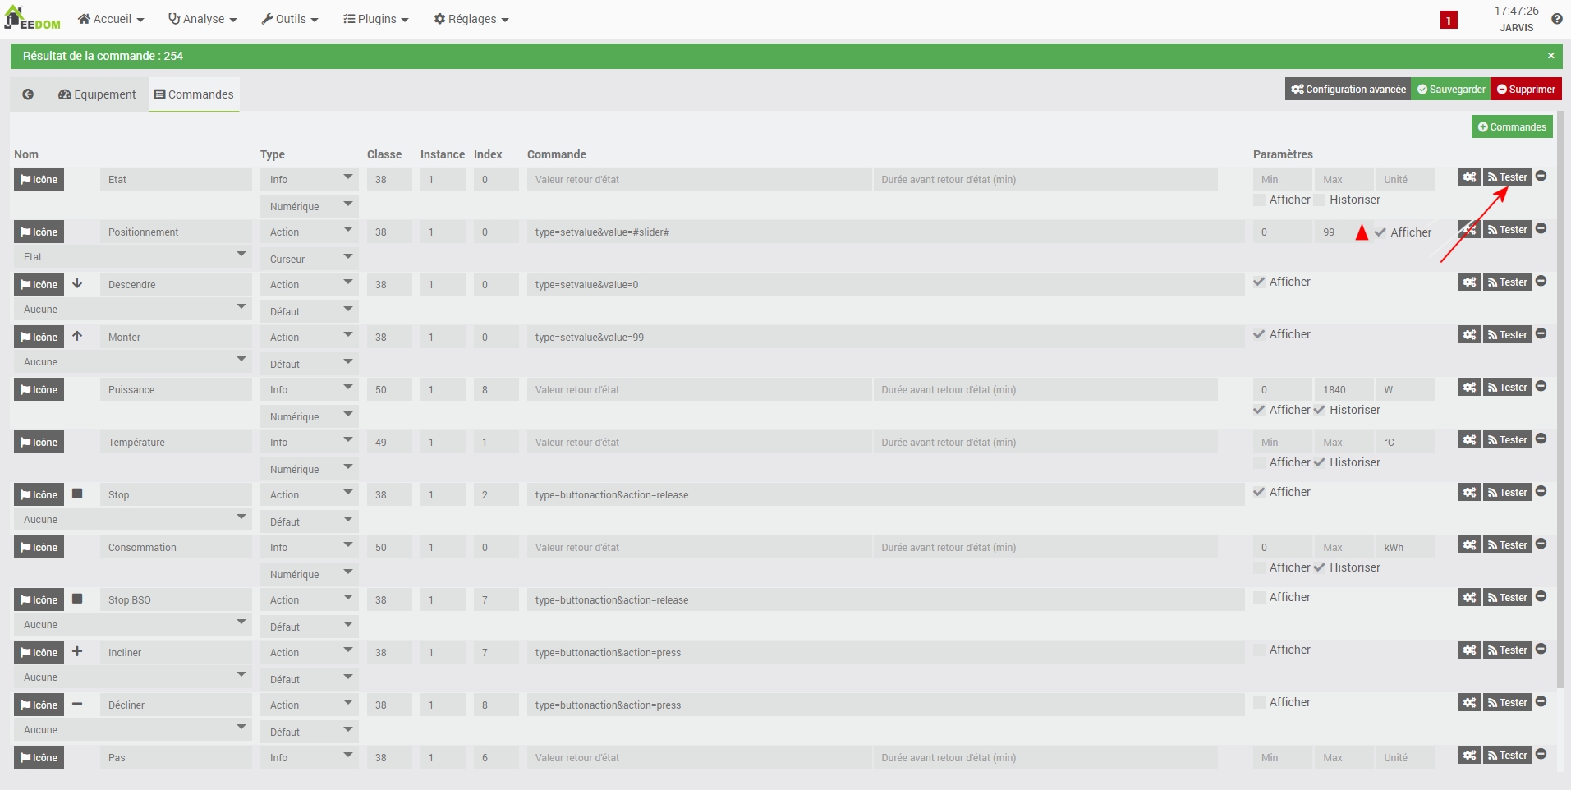
Task: Open the Défaut subtype dropdown for Monter
Action: (310, 364)
